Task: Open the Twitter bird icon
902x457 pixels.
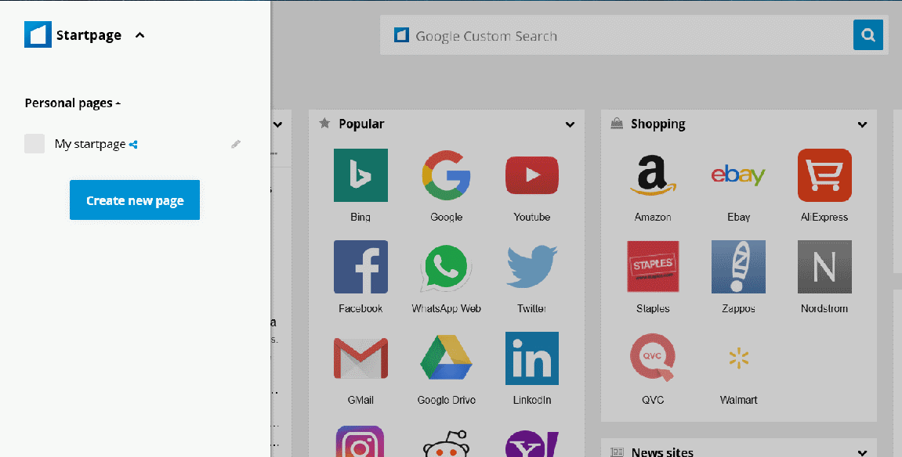Action: tap(531, 267)
